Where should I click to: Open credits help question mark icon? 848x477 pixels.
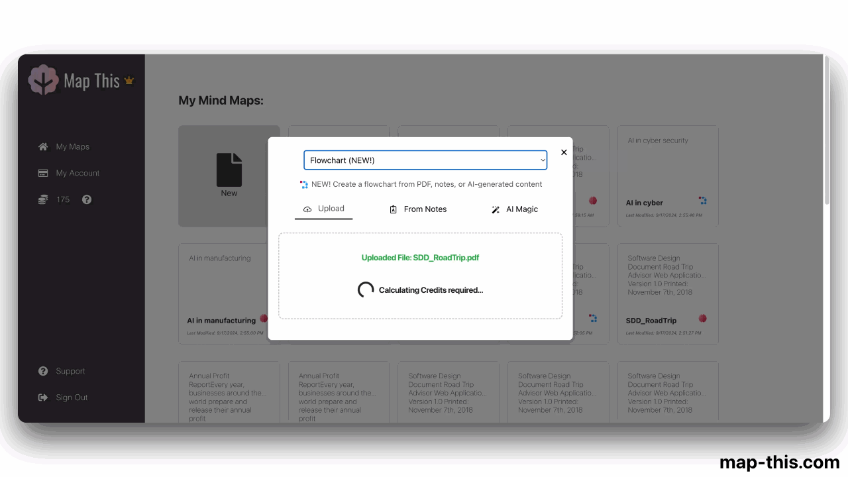[x=87, y=199]
